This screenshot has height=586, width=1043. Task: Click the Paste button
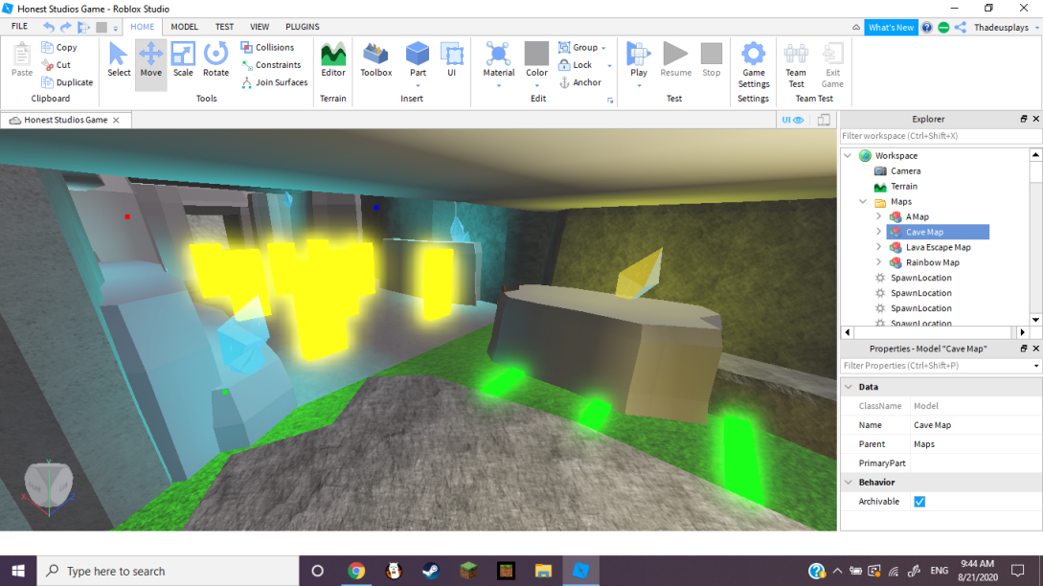click(22, 60)
